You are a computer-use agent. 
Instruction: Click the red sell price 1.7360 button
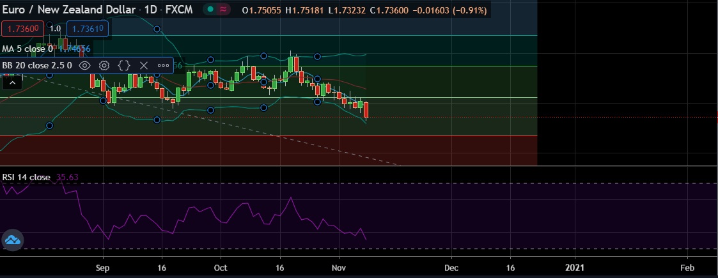coord(23,28)
